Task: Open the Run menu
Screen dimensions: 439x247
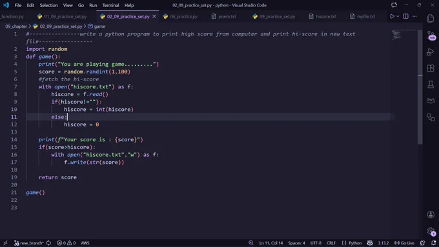Action: 93,5
